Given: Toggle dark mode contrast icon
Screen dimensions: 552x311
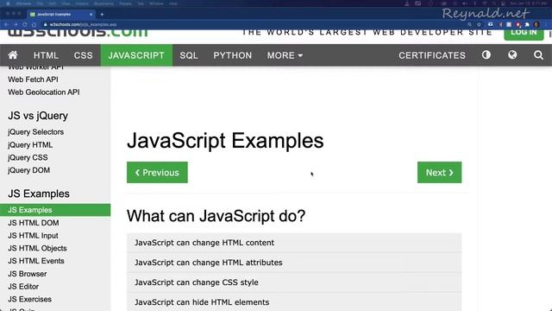Looking at the screenshot, I should pyautogui.click(x=486, y=55).
